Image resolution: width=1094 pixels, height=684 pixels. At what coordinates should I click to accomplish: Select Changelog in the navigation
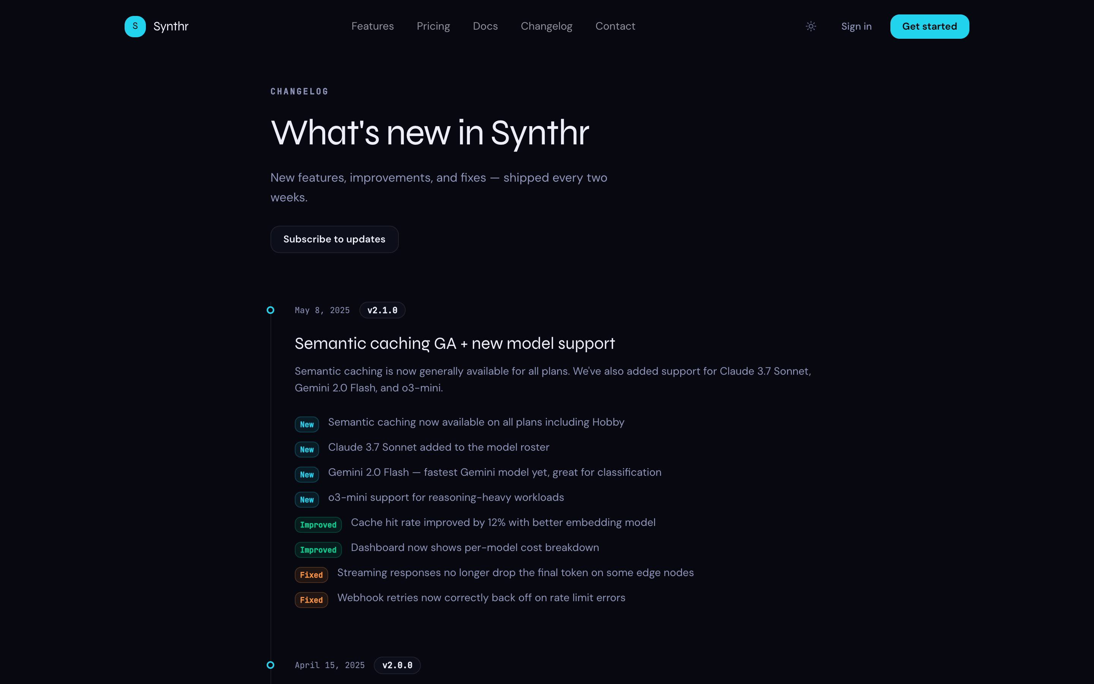click(547, 26)
